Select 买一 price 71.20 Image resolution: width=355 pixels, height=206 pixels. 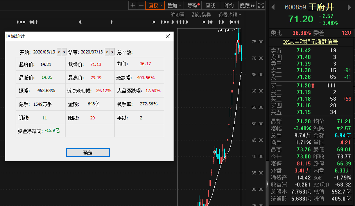pyautogui.click(x=304, y=85)
